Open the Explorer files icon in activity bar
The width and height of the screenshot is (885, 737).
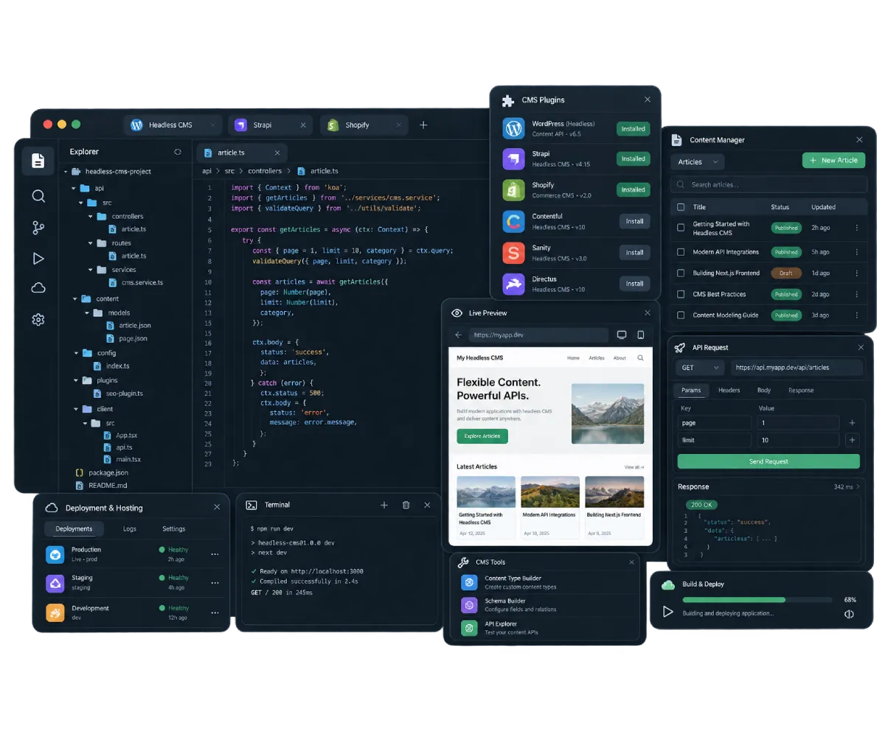(x=38, y=161)
